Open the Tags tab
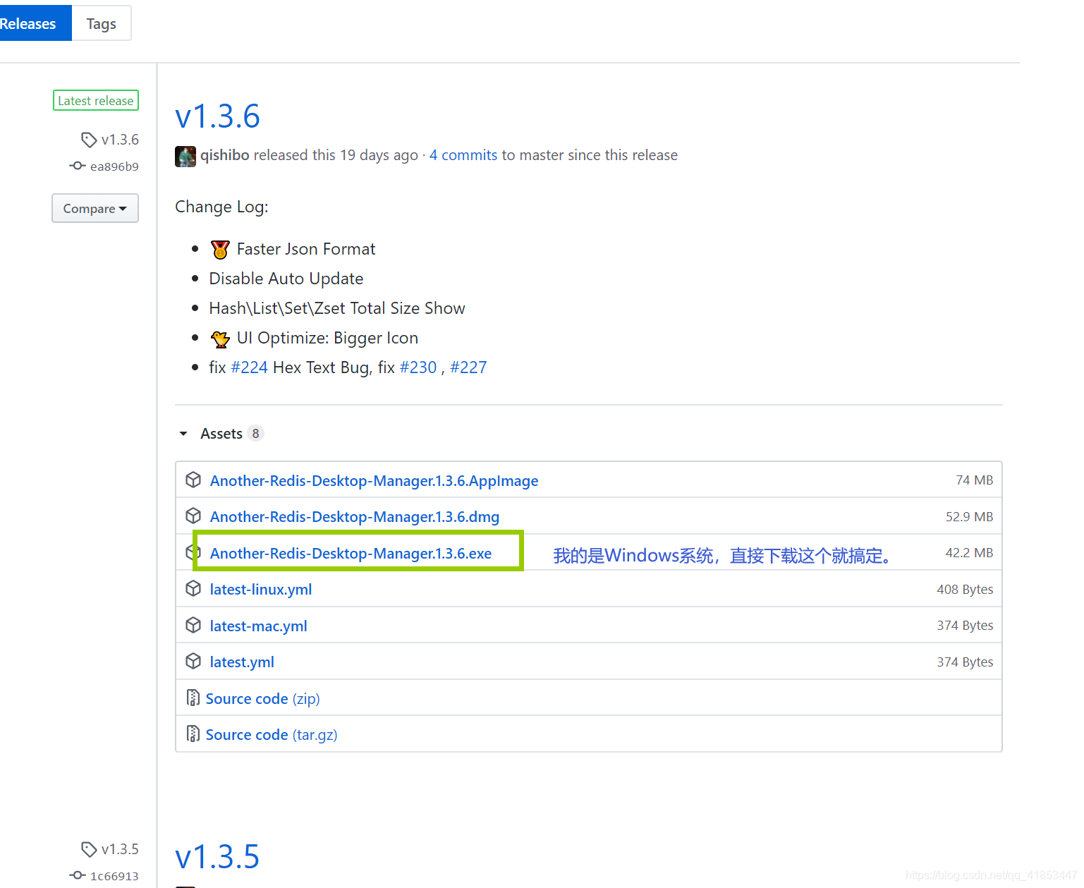Viewport: 1084px width, 888px height. tap(102, 23)
